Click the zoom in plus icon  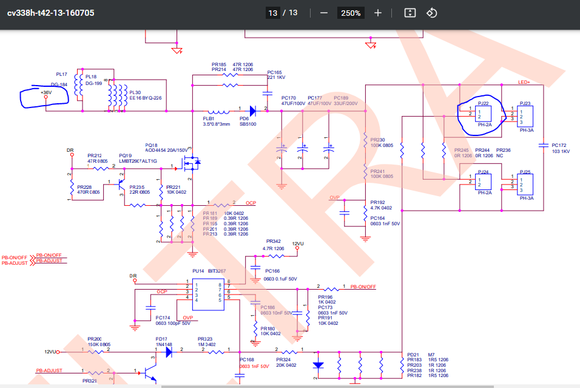click(377, 13)
